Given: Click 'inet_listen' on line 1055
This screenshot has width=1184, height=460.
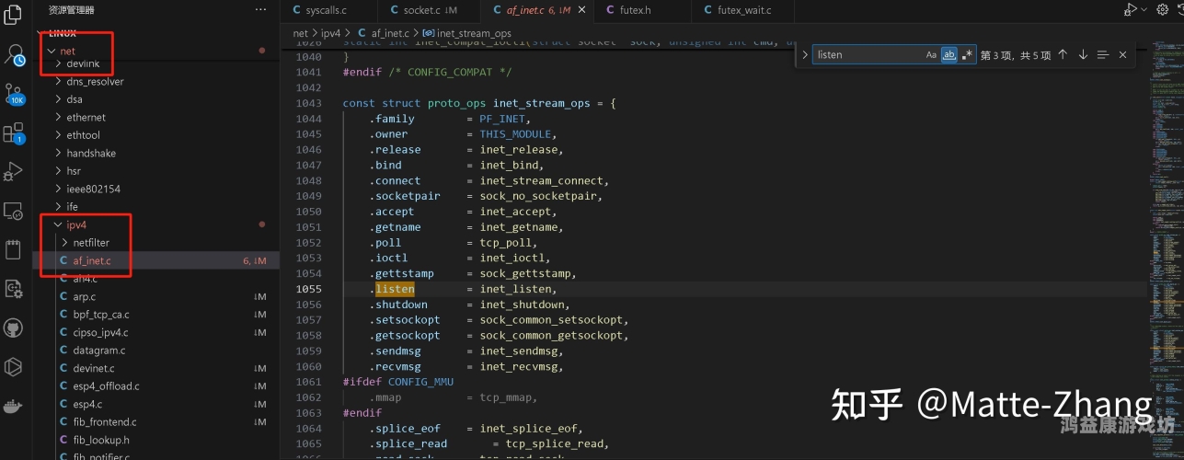Looking at the screenshot, I should 517,289.
